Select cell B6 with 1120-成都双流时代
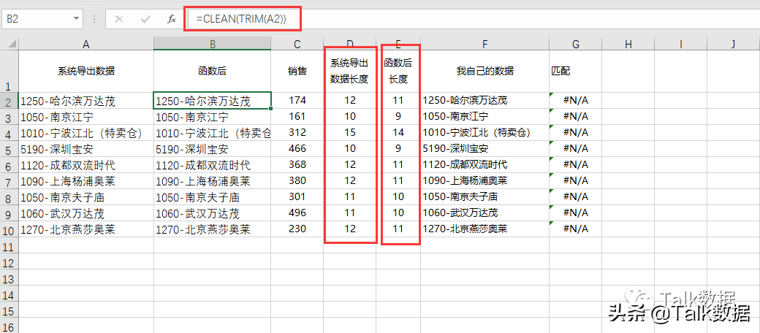 pos(213,164)
